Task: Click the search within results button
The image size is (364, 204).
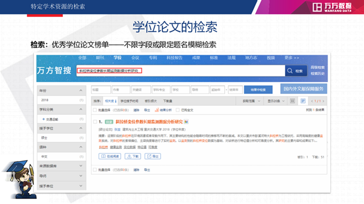Action: [x=258, y=90]
